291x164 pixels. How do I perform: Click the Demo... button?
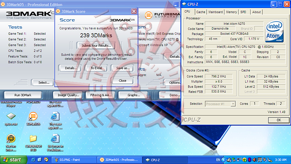[170, 95]
